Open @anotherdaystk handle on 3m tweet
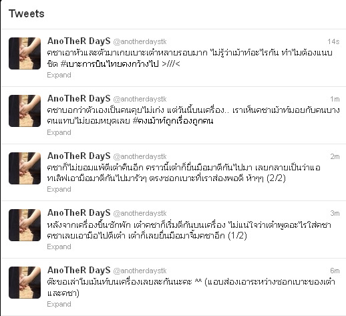 tap(140, 213)
